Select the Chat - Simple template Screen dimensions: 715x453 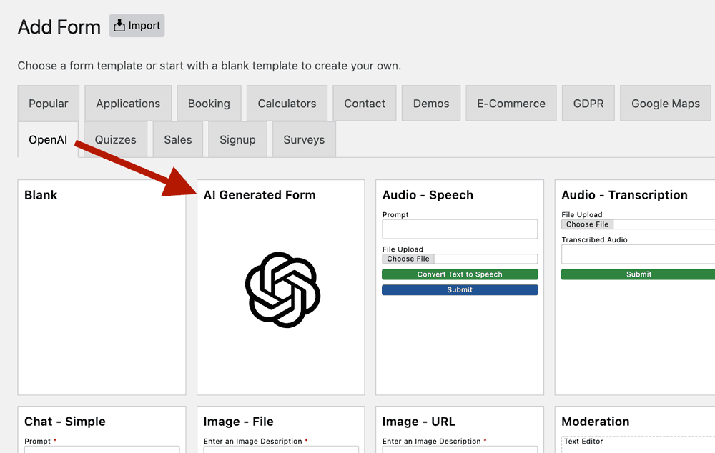pyautogui.click(x=102, y=429)
